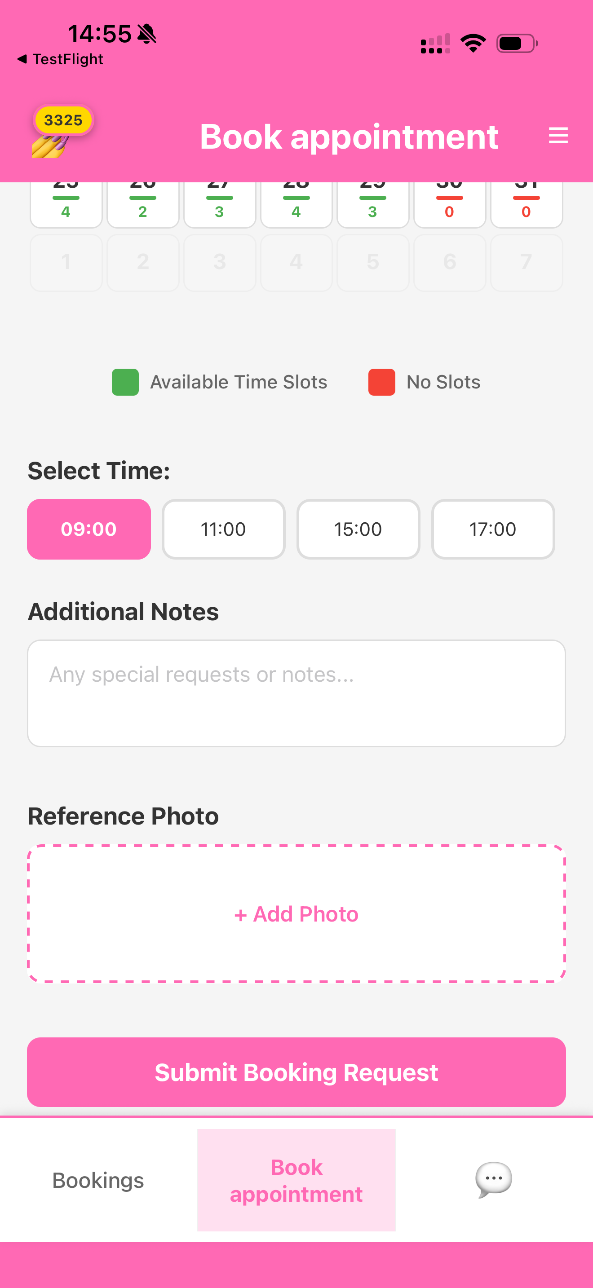The image size is (593, 1288).
Task: Tap the green Available Time Slots legend square
Action: click(125, 382)
